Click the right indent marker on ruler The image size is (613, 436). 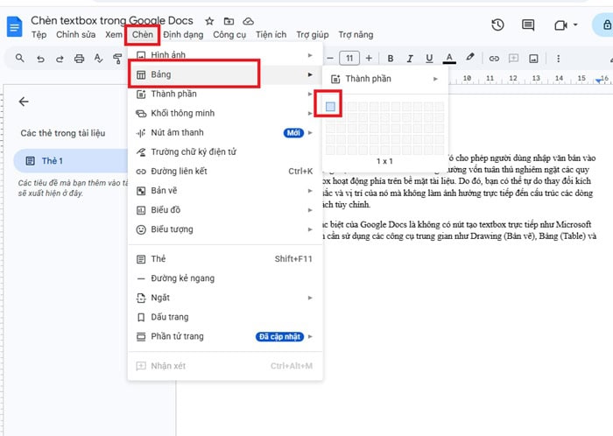click(x=598, y=81)
